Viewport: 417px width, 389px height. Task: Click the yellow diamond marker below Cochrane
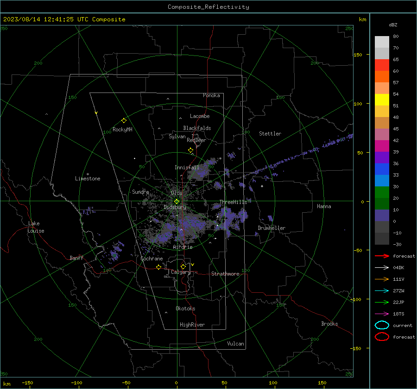[159, 267]
